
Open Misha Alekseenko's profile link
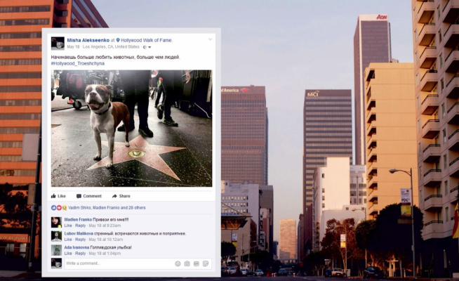click(x=87, y=40)
